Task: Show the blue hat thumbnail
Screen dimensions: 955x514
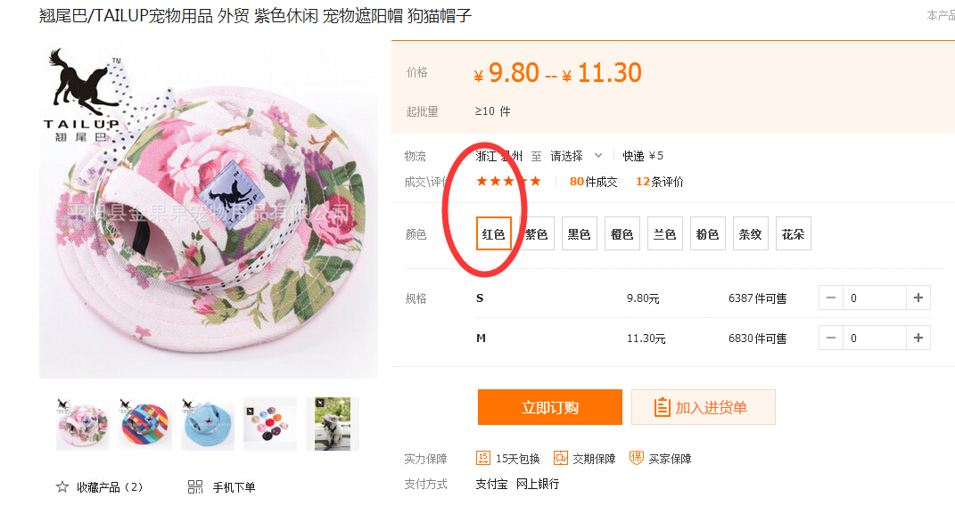Action: [x=208, y=423]
